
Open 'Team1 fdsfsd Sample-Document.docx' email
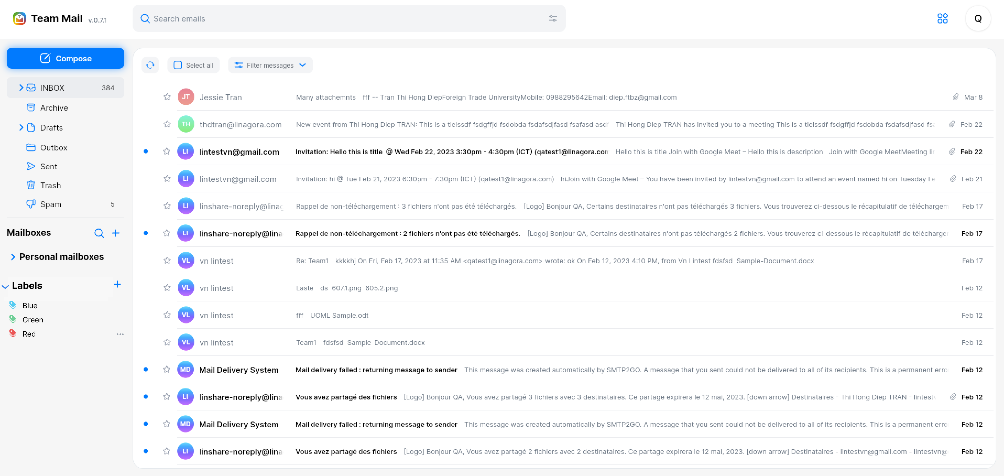tap(564, 343)
